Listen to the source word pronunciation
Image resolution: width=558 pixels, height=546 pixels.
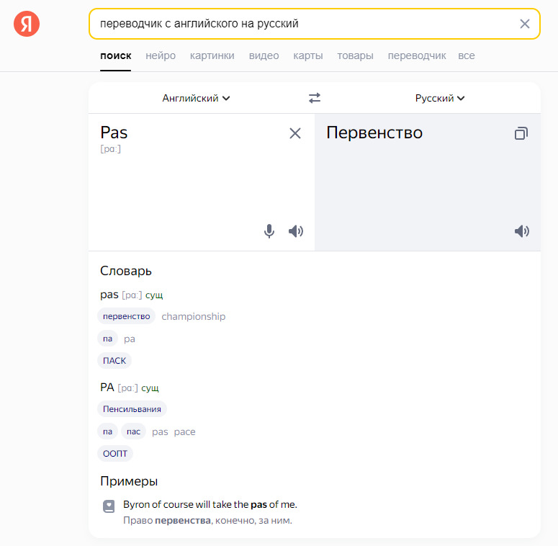[296, 231]
